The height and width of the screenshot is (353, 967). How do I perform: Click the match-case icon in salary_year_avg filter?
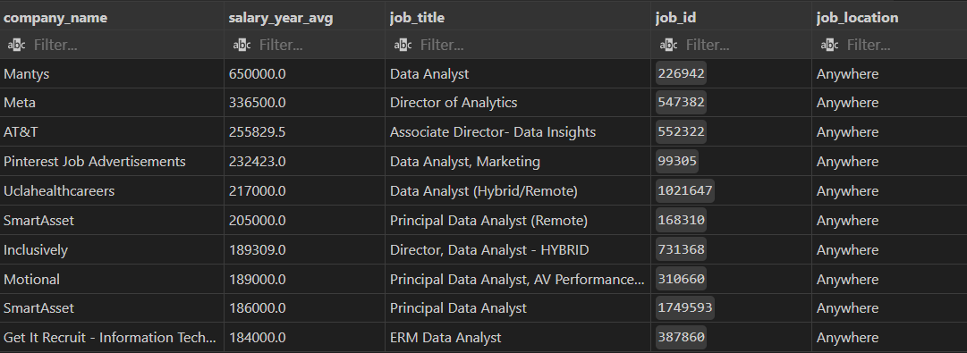(x=242, y=45)
